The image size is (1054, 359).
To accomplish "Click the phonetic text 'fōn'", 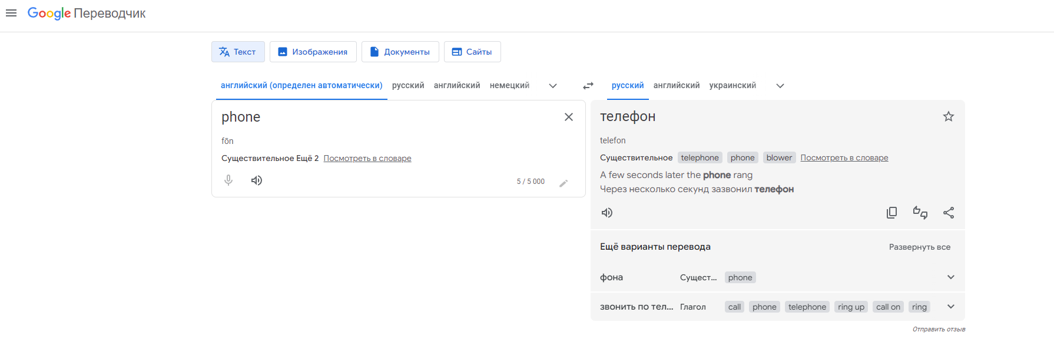I will (x=227, y=141).
